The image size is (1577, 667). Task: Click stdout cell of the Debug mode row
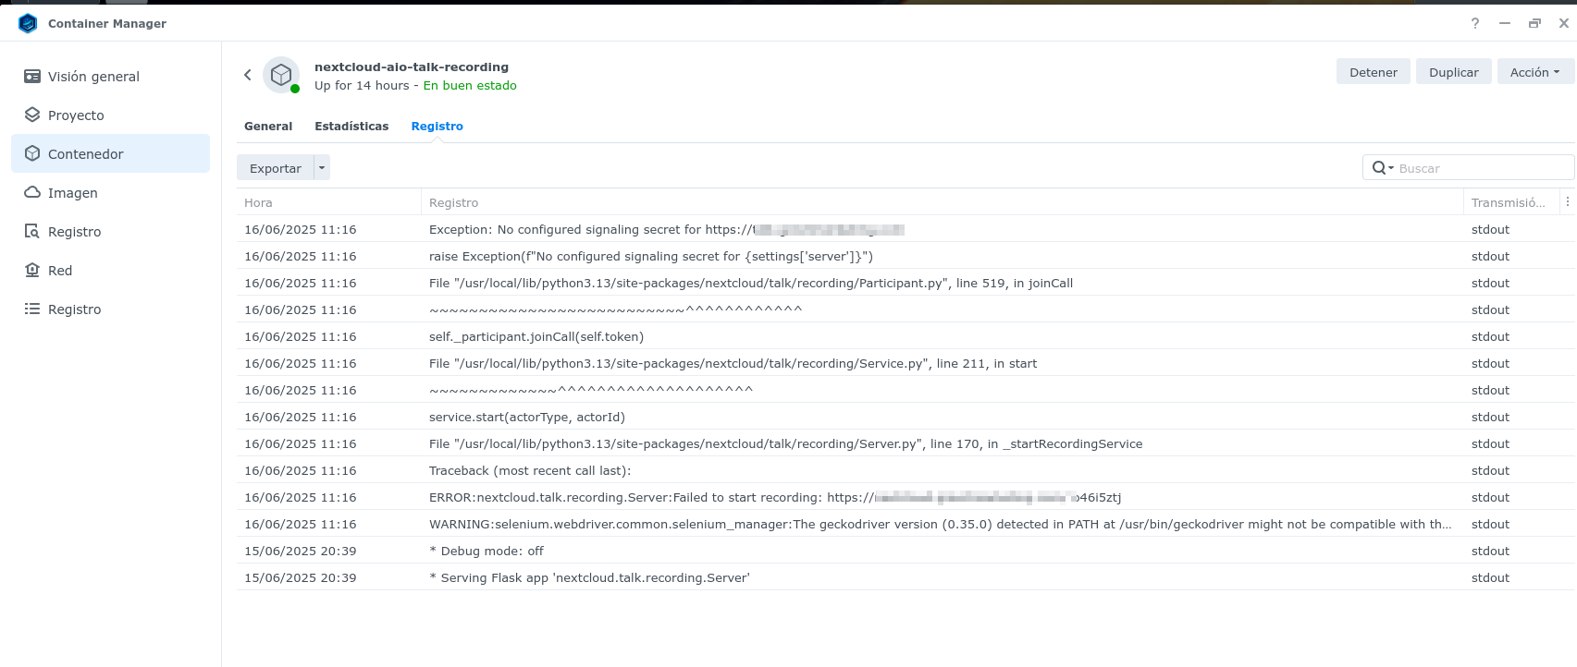click(1490, 551)
